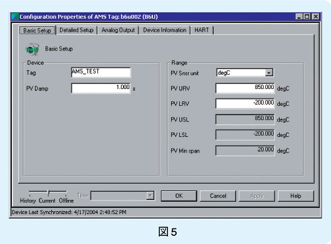This screenshot has width=331, height=244.
Task: Click the PV LRV value field
Action: [x=245, y=103]
